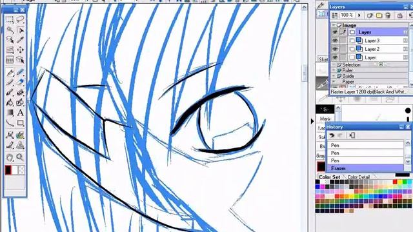Expand the Ruler layer group

point(334,70)
